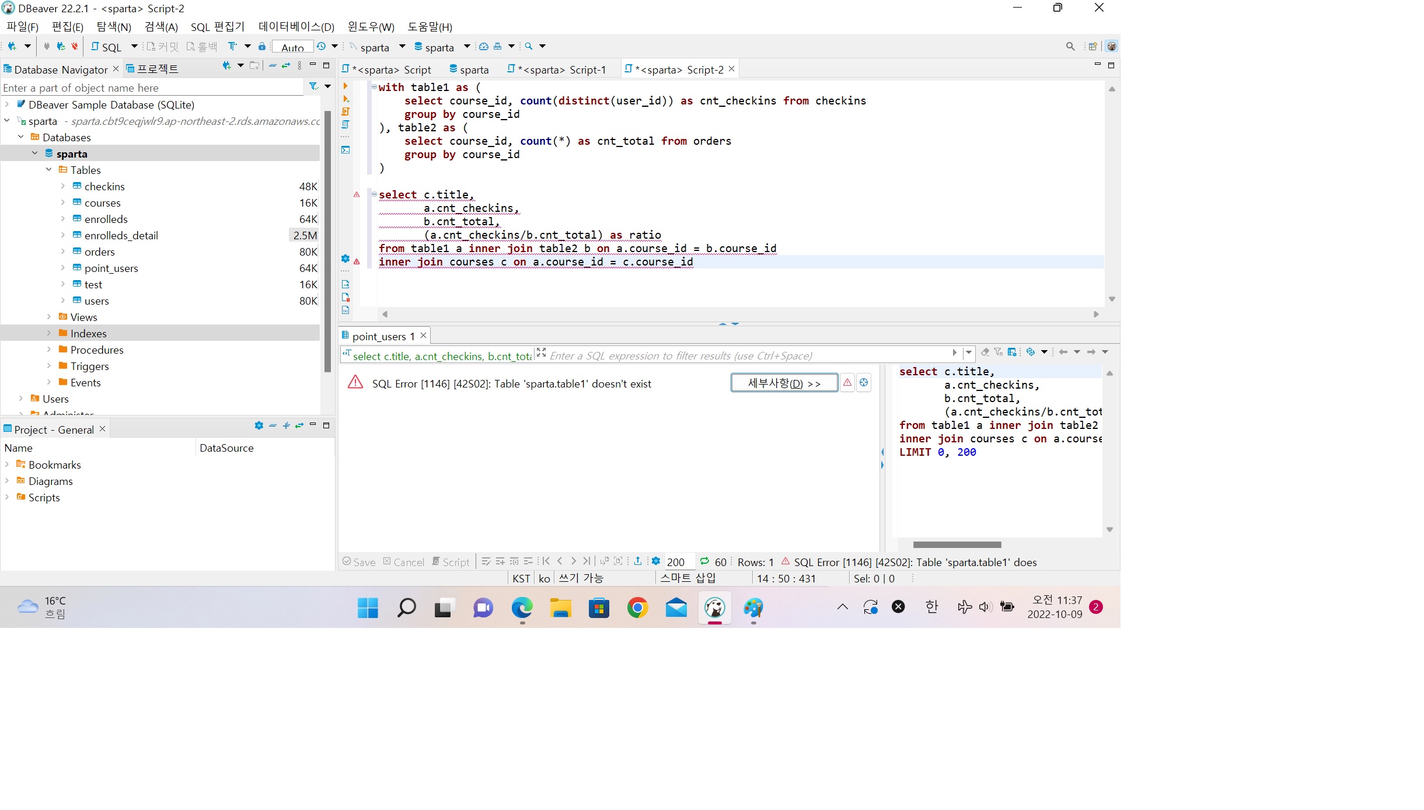Click the transaction mode icon in toolbar
This screenshot has height=810, width=1424.
pos(232,46)
